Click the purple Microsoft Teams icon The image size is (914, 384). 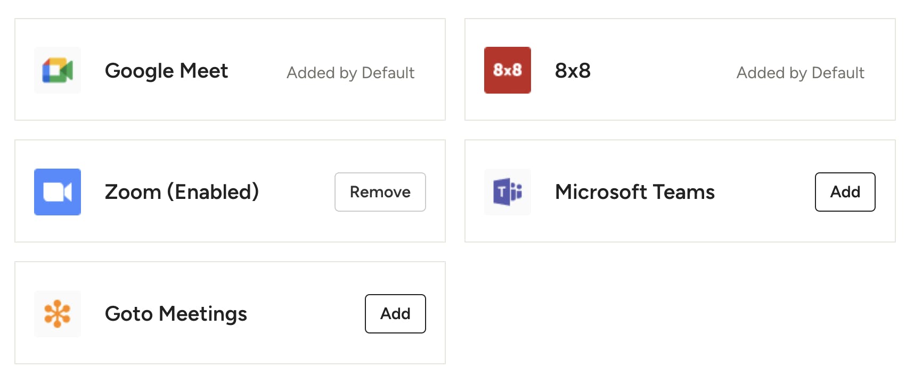click(x=507, y=192)
